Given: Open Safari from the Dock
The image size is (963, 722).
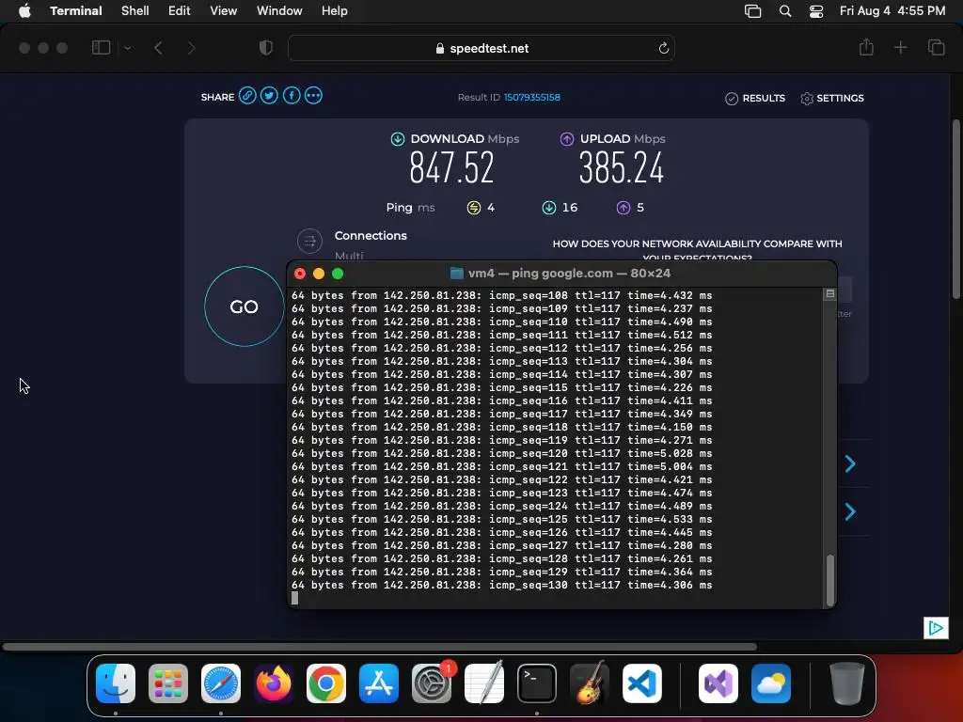Looking at the screenshot, I should (221, 683).
